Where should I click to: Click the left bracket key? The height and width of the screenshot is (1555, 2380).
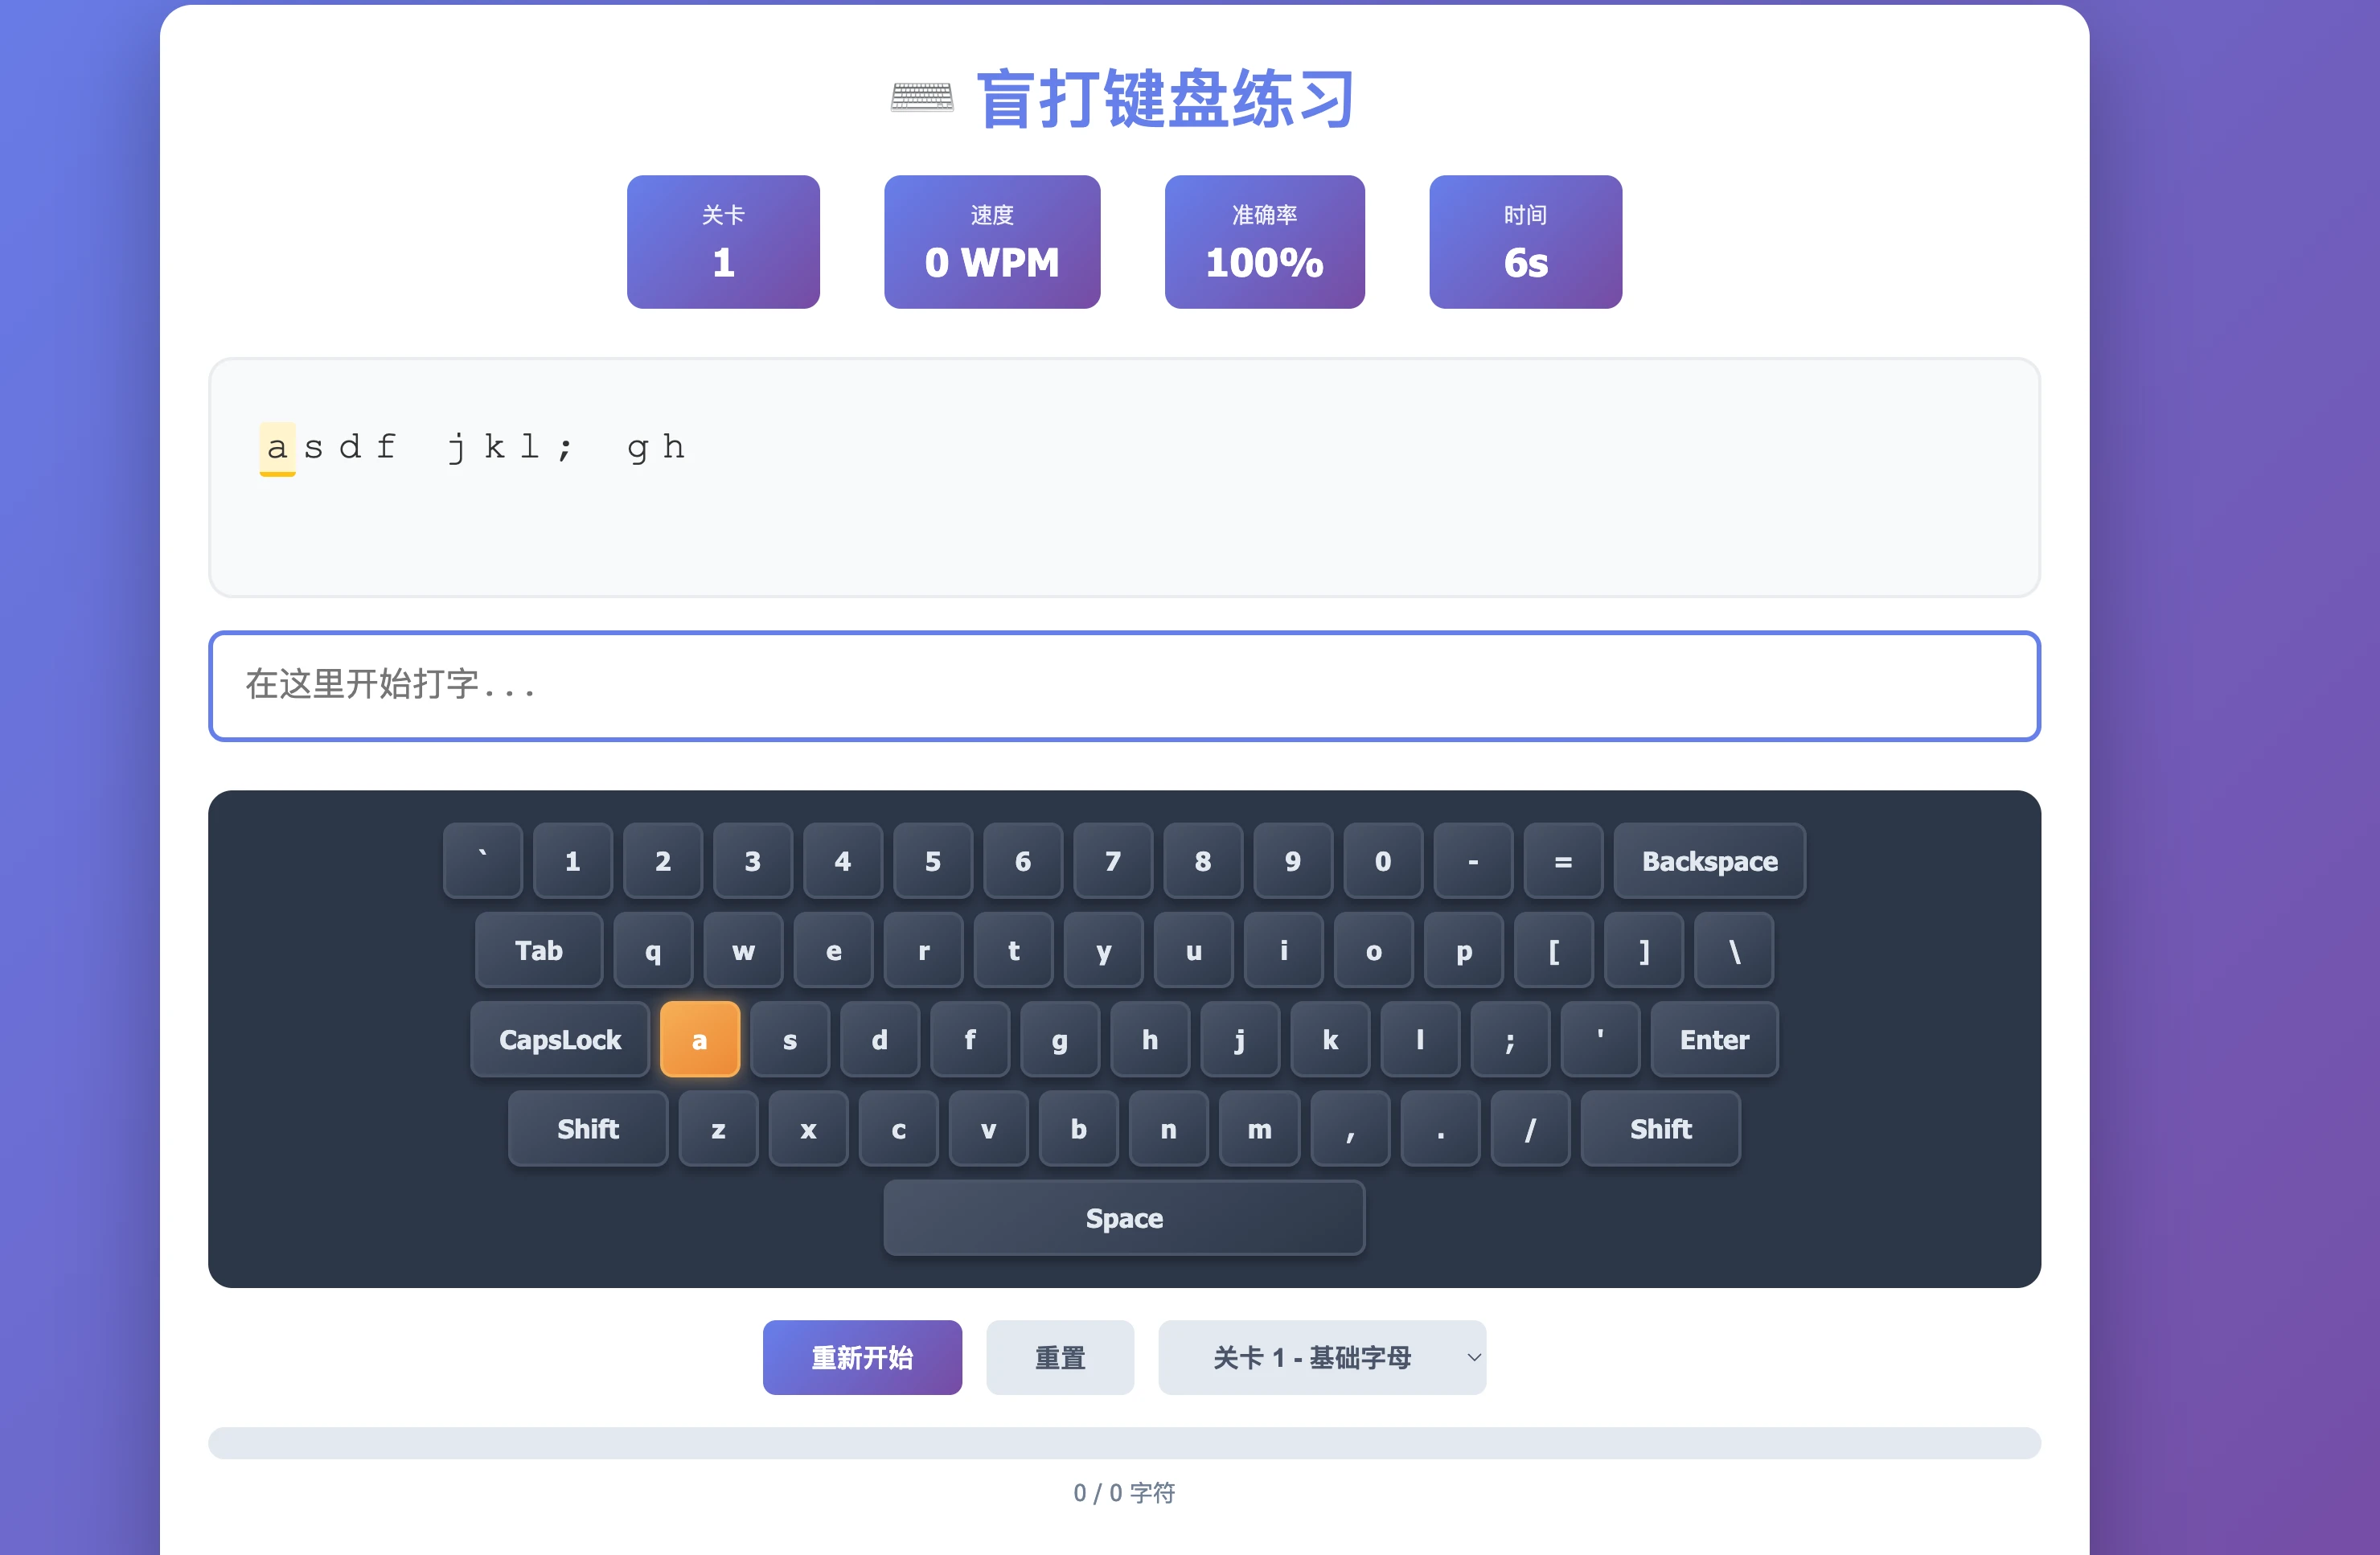(x=1554, y=950)
